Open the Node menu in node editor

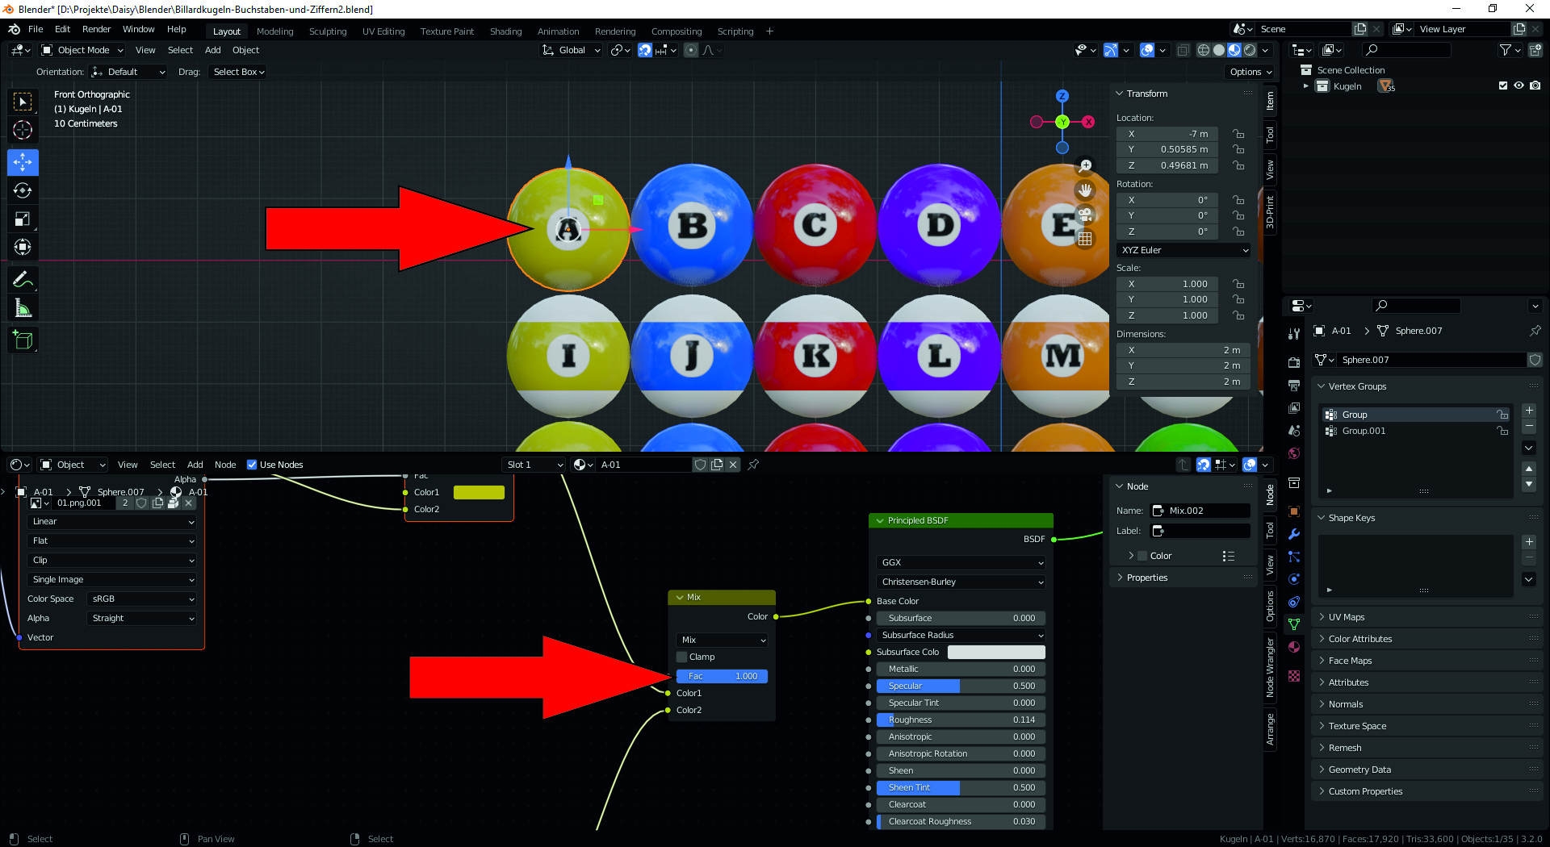[225, 465]
